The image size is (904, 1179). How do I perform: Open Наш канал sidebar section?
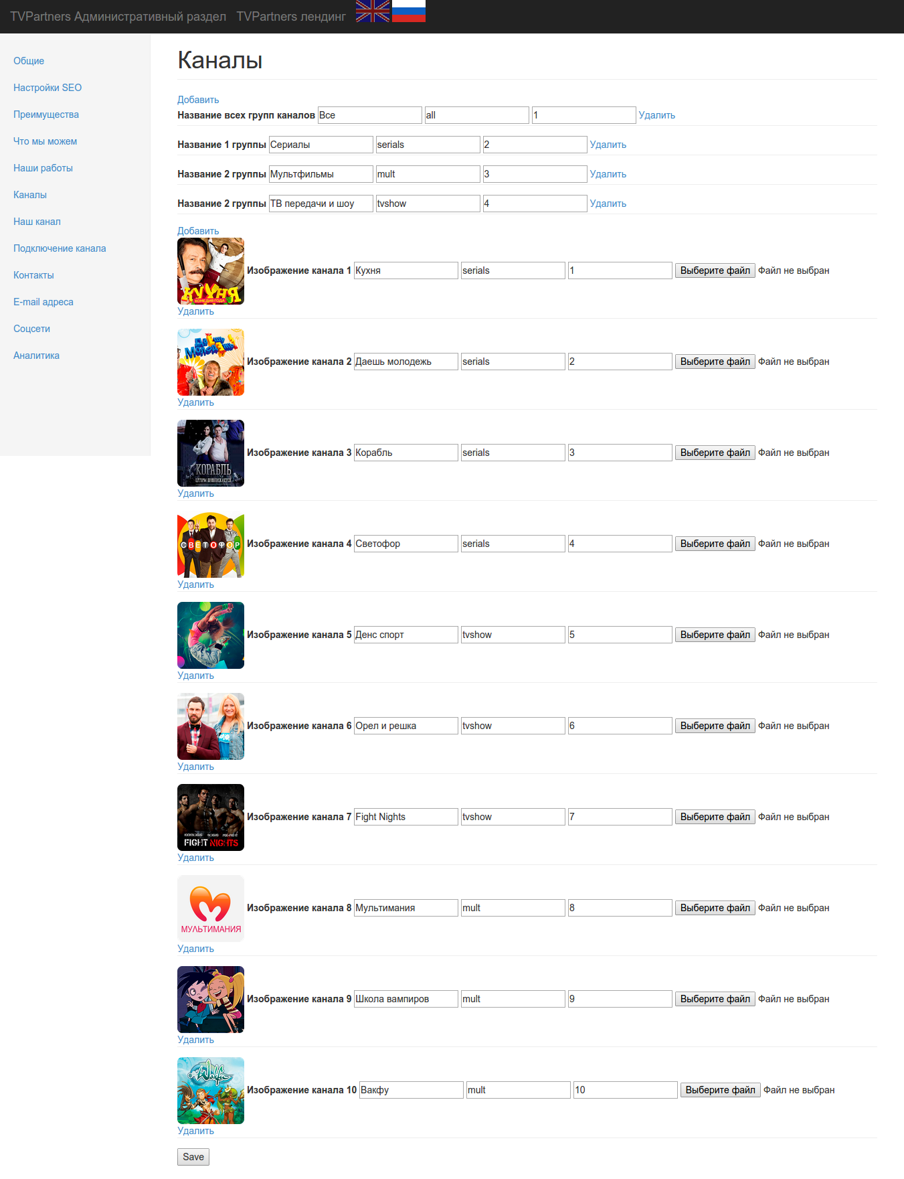point(37,222)
